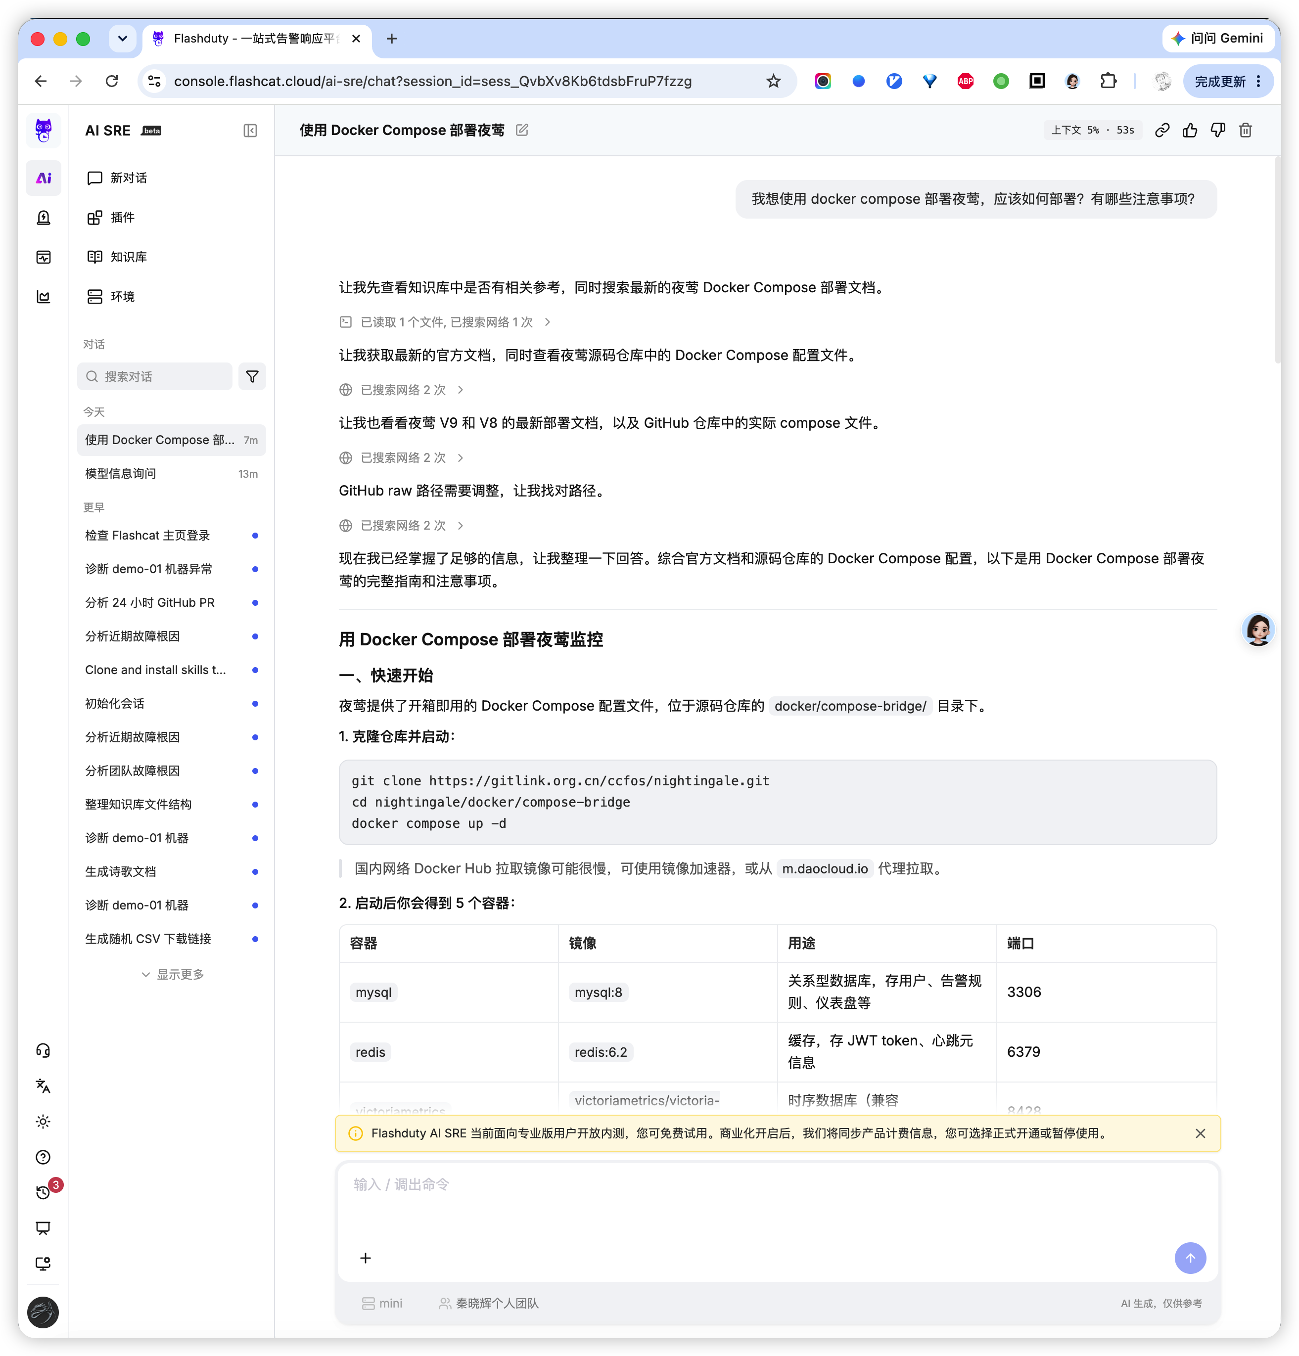This screenshot has width=1299, height=1356.
Task: Expand '显示更多' conversations list
Action: point(172,974)
